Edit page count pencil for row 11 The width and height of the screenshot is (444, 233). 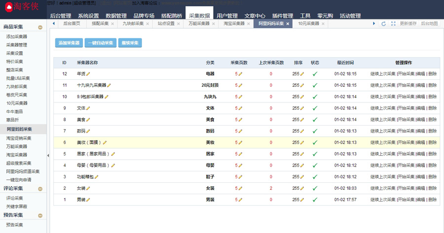click(241, 85)
